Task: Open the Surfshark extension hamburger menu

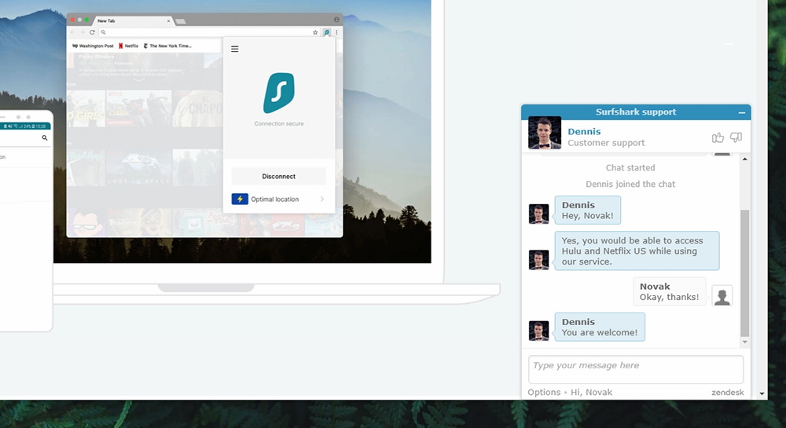Action: (234, 49)
